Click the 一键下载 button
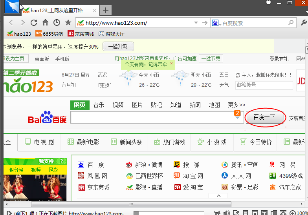This screenshot has height=215, width=308. (x=211, y=58)
